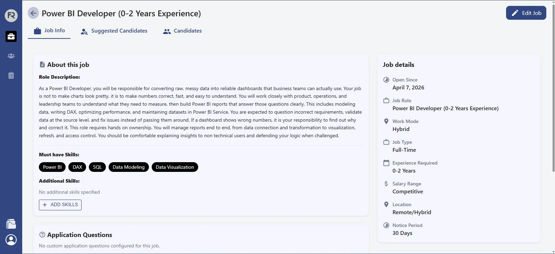
Task: Click the briefcase icon next to Job Role
Action: click(386, 100)
